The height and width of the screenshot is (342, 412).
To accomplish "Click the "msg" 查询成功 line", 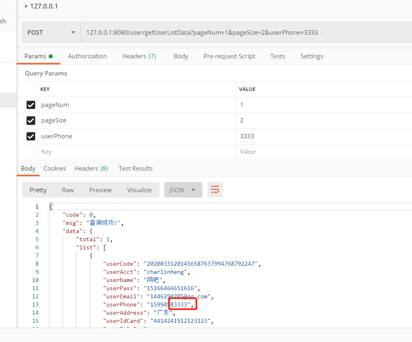I will (93, 223).
